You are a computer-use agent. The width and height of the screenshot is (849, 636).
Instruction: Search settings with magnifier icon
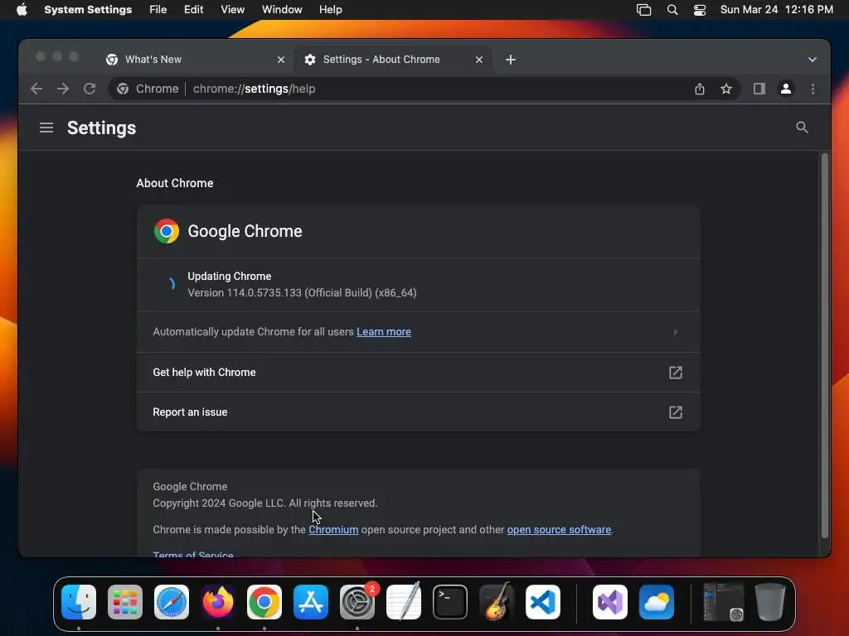802,128
